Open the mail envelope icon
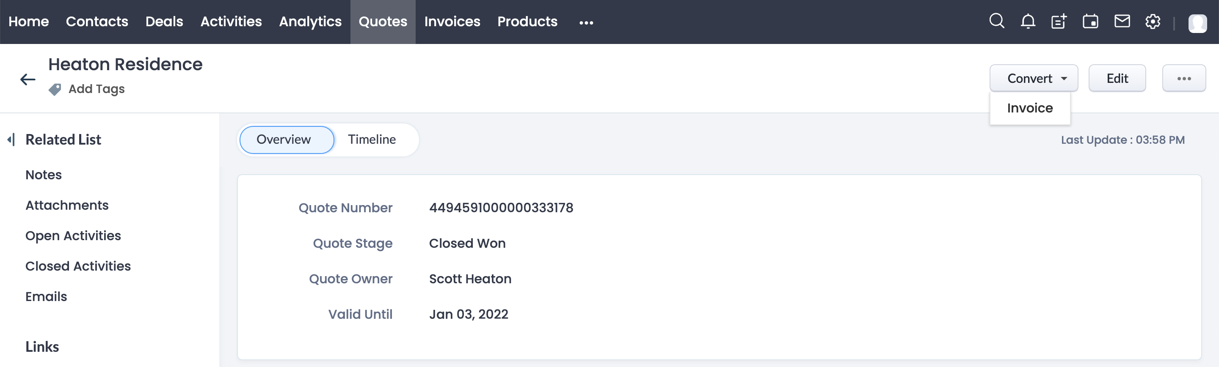The image size is (1219, 367). [x=1122, y=21]
